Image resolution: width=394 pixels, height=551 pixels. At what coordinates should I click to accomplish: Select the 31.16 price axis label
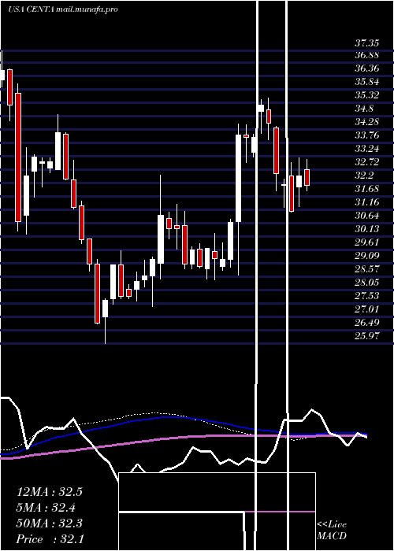coord(367,202)
